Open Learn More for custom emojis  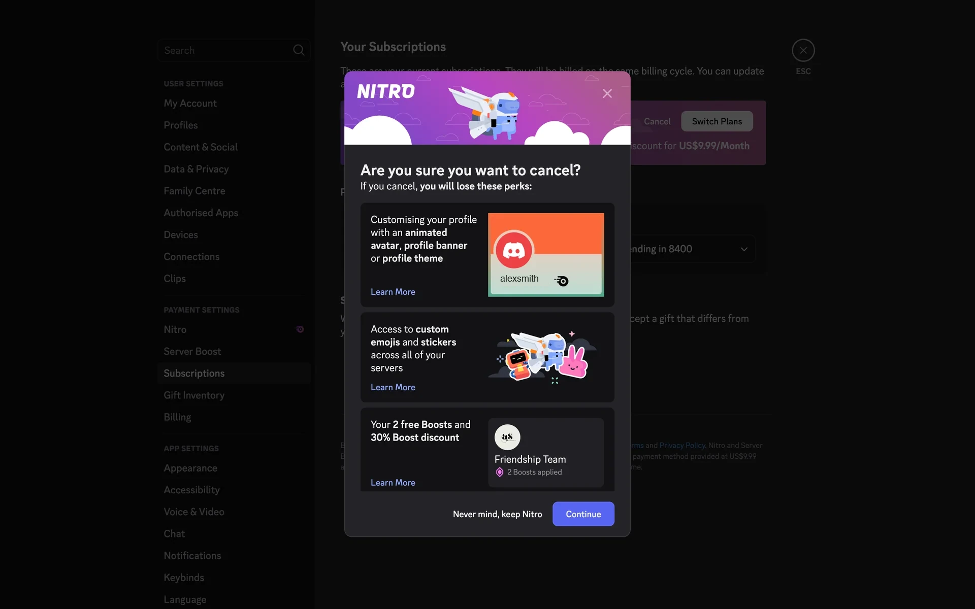[x=393, y=387]
